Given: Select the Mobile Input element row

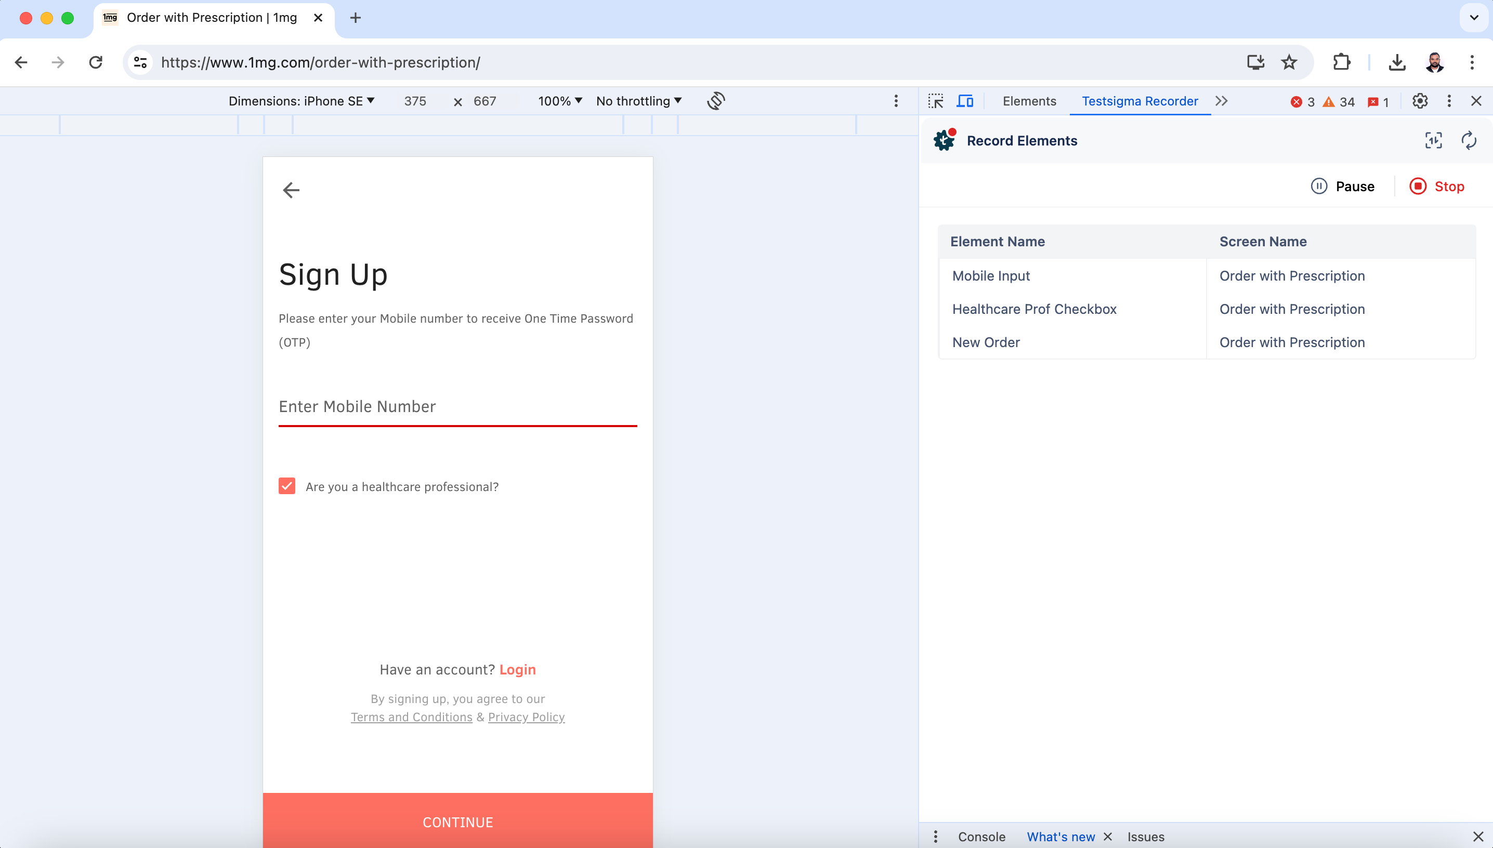Looking at the screenshot, I should 1207,275.
